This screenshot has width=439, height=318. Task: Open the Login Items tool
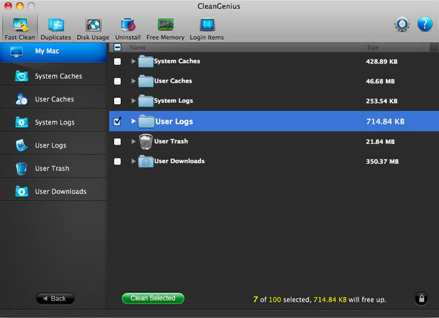point(207,29)
